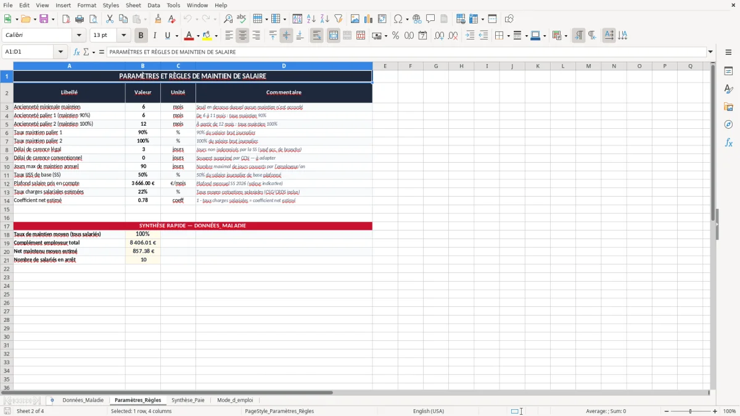Click the zoom percentage 100% in status bar
Viewport: 740px width, 416px height.
[x=730, y=411]
